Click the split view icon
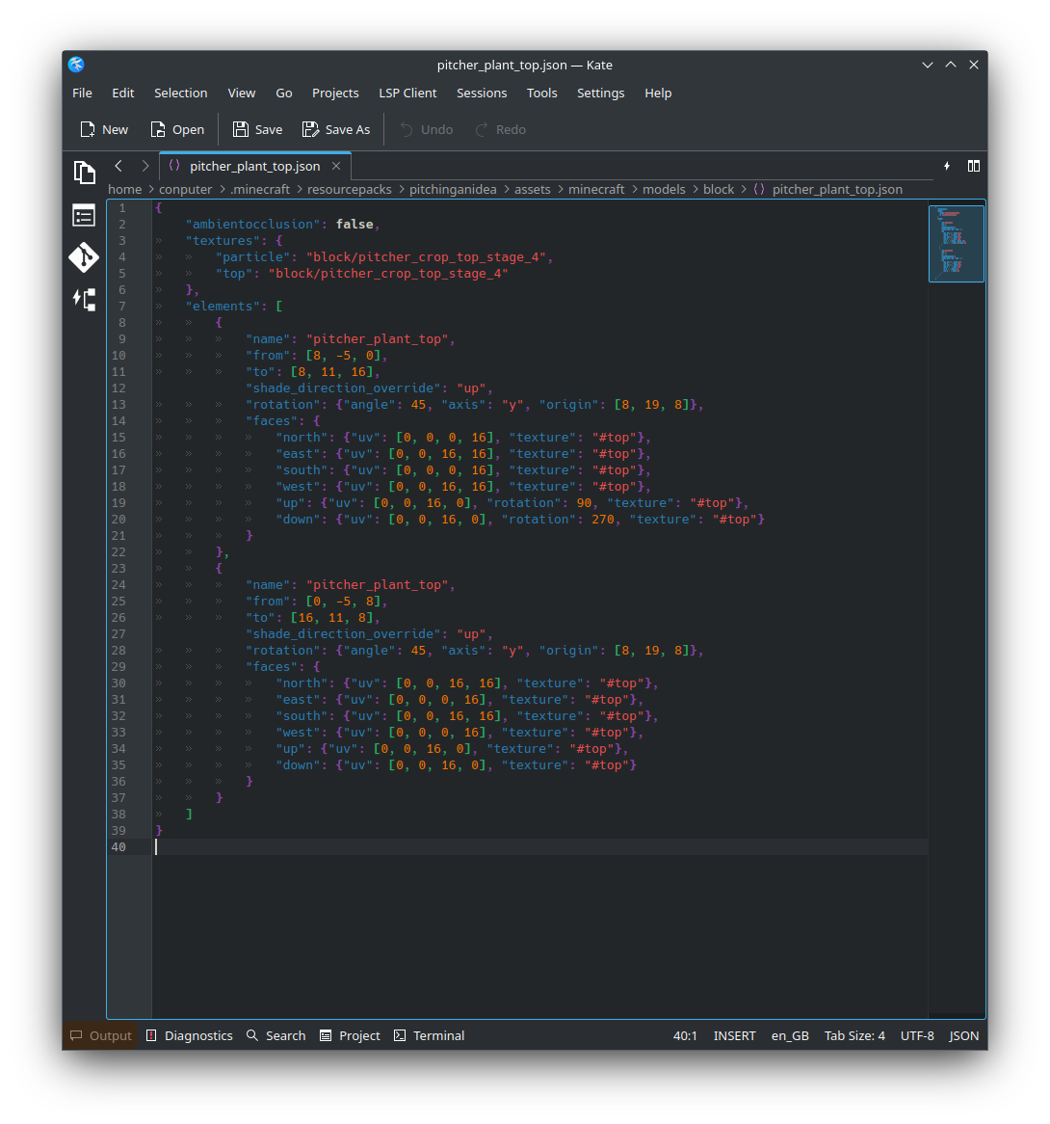The image size is (1050, 1124). pyautogui.click(x=973, y=167)
